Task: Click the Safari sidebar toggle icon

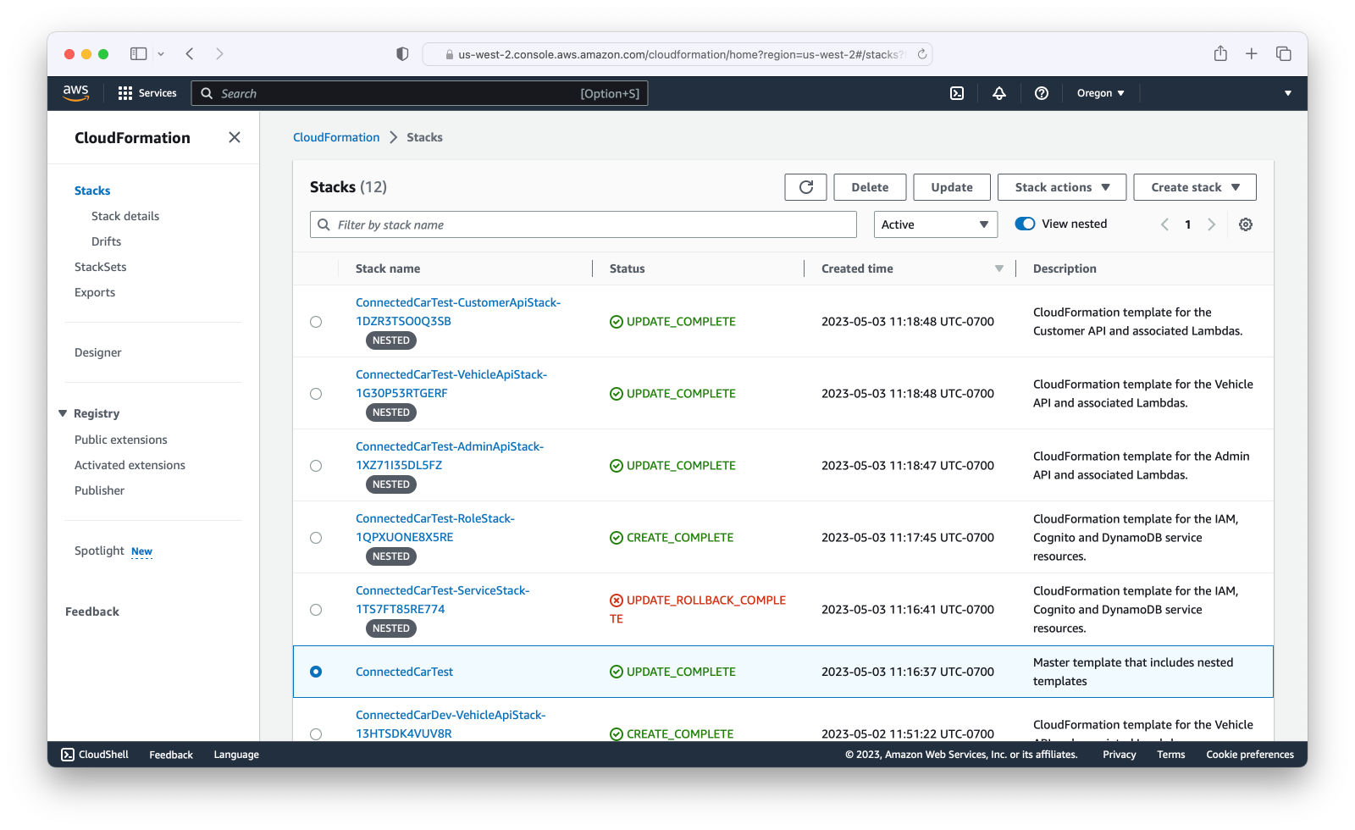Action: (138, 54)
